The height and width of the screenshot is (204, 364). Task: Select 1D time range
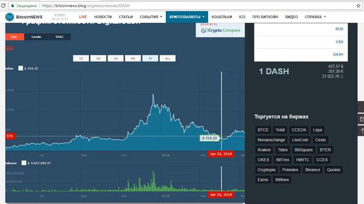coord(81,58)
